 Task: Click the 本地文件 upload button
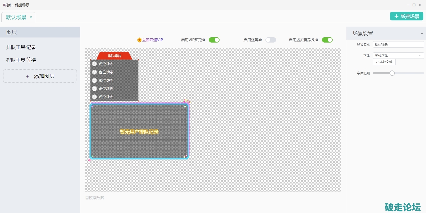(x=384, y=62)
